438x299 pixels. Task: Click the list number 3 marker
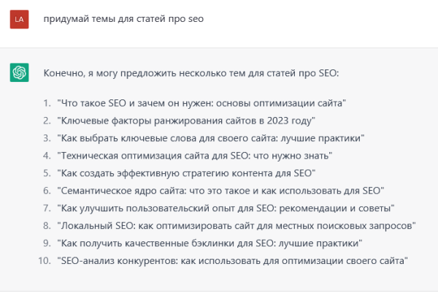[x=47, y=137]
